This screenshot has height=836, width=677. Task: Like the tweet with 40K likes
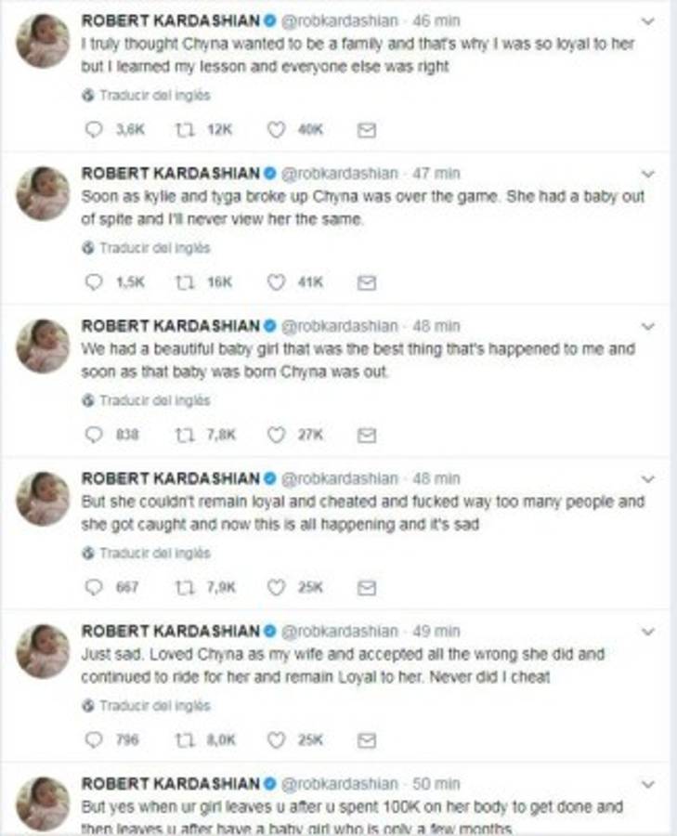point(276,131)
